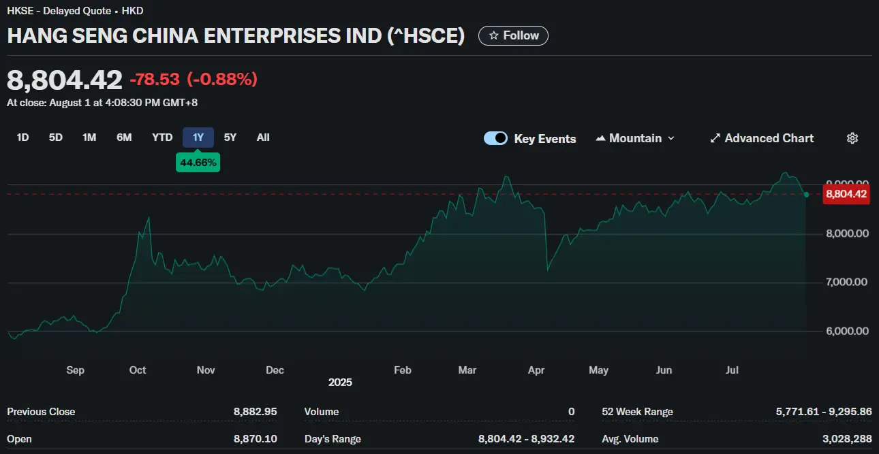Screen dimensions: 879x454
Task: Click the Sep label on time axis
Action: [x=75, y=370]
